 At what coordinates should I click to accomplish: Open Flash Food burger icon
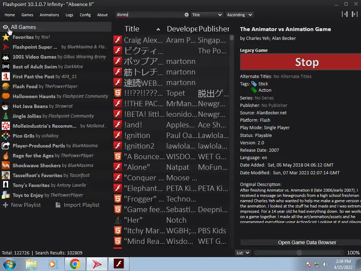point(6,86)
